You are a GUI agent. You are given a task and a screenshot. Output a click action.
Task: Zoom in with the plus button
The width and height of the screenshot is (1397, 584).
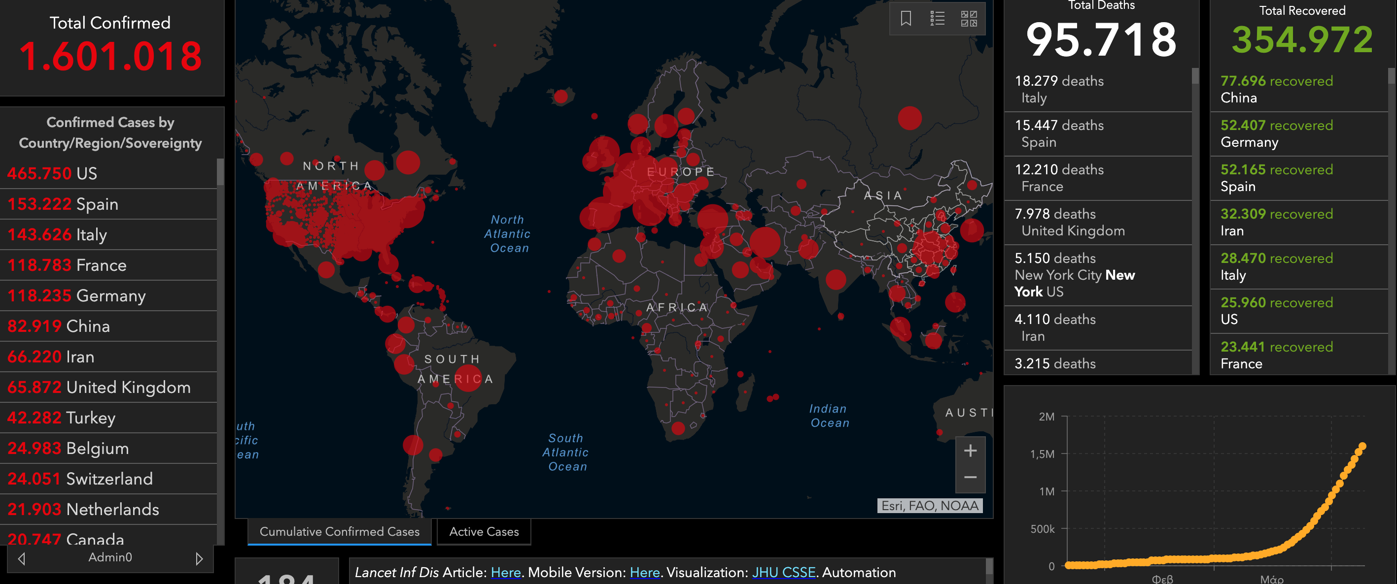(x=970, y=451)
